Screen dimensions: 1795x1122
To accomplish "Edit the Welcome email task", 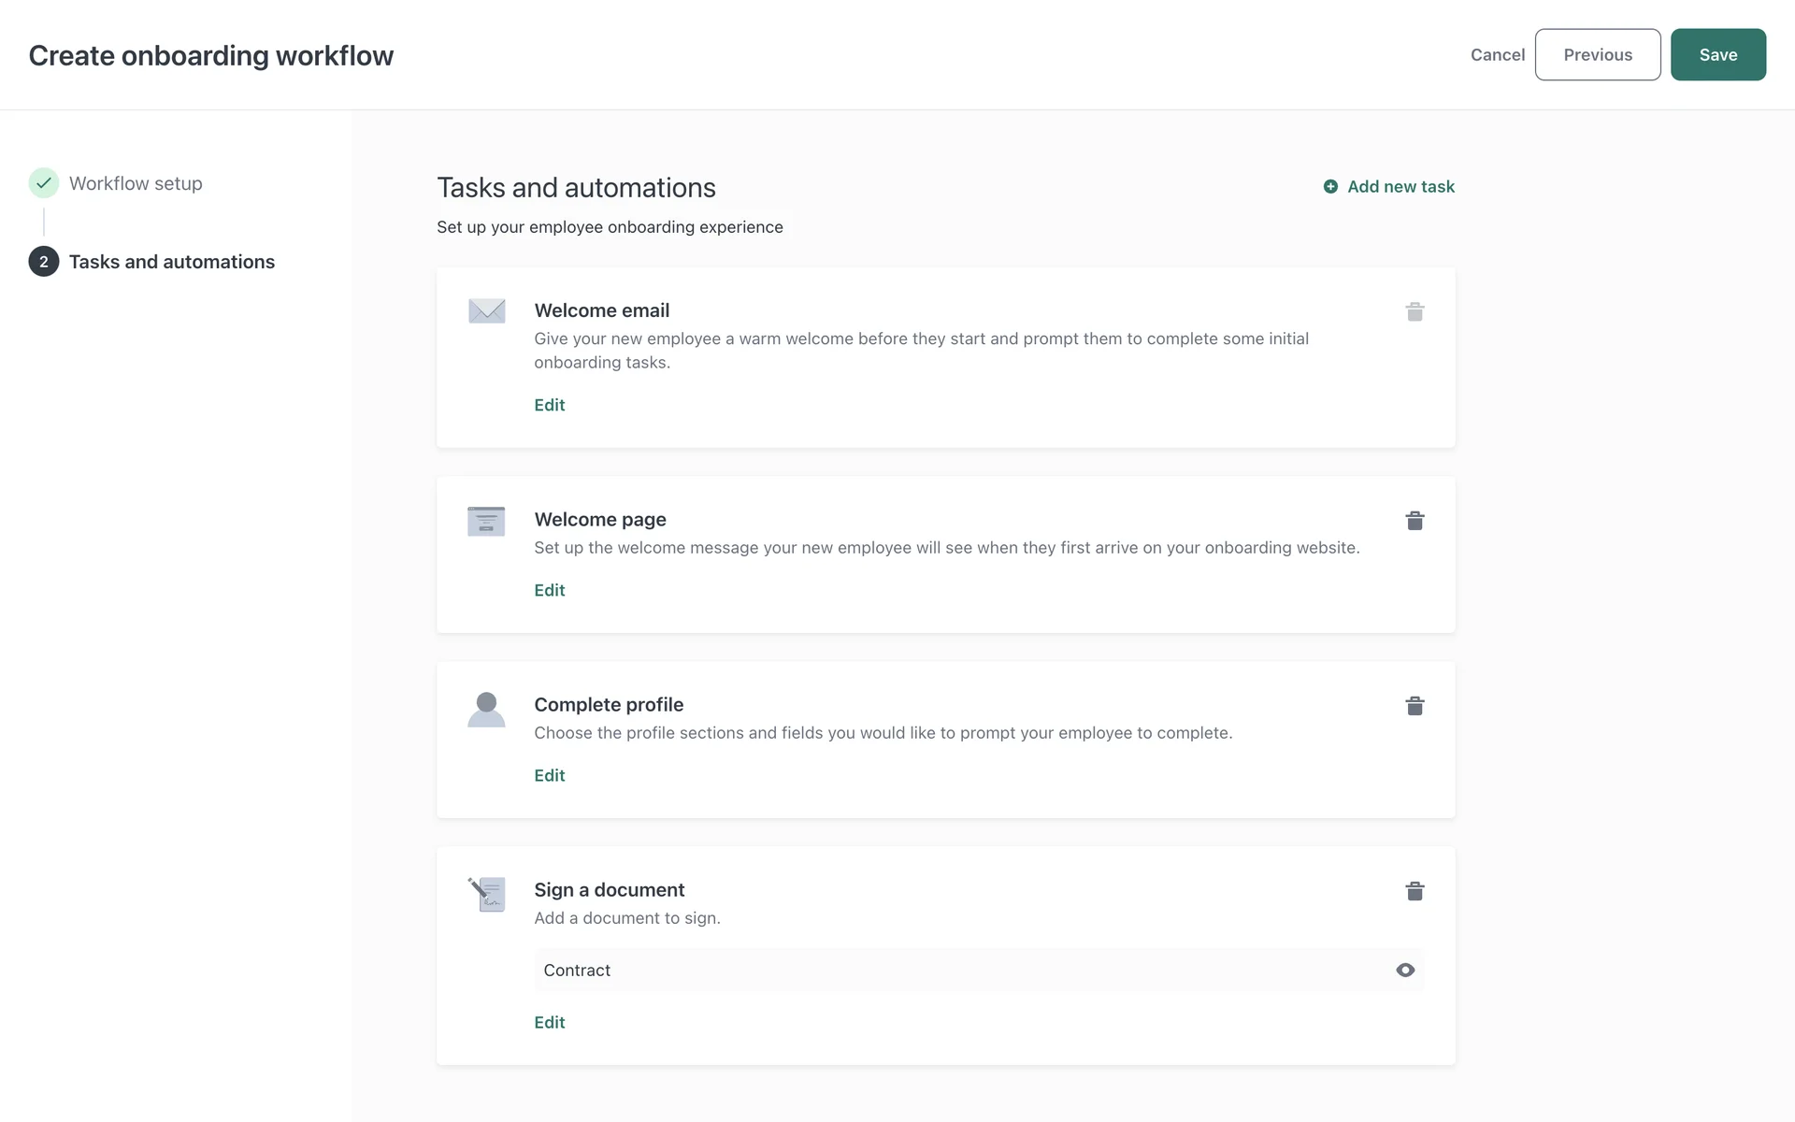I will 550,405.
